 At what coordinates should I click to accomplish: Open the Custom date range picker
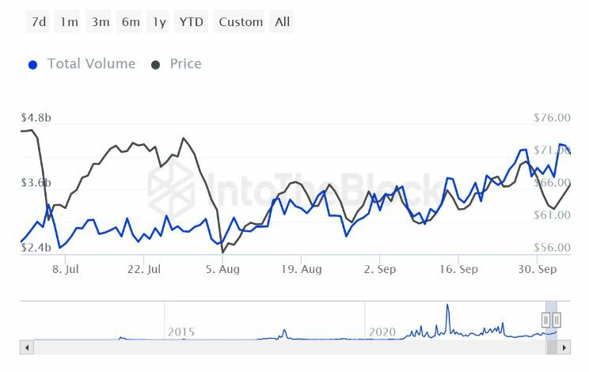(240, 22)
